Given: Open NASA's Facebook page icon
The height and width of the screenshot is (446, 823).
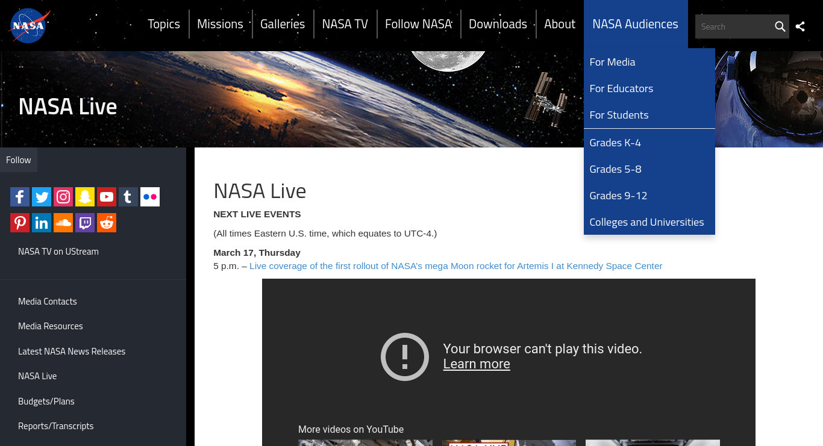Looking at the screenshot, I should 20,197.
